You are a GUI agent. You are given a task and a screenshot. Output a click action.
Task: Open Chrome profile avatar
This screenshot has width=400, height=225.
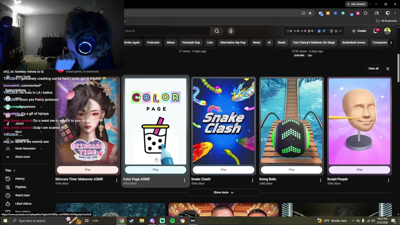coord(388,13)
